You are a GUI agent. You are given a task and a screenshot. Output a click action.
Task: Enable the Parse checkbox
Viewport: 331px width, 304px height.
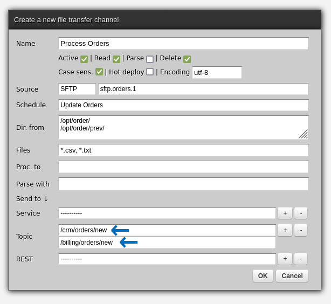click(x=150, y=59)
